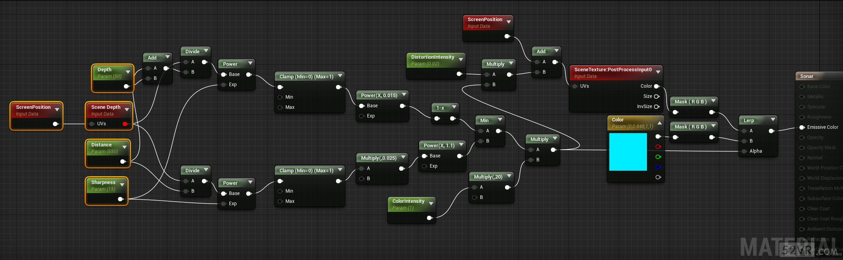This screenshot has height=260, width=843.
Task: Click the Power(X, 0.015) node's expand arrow
Action: (404, 94)
